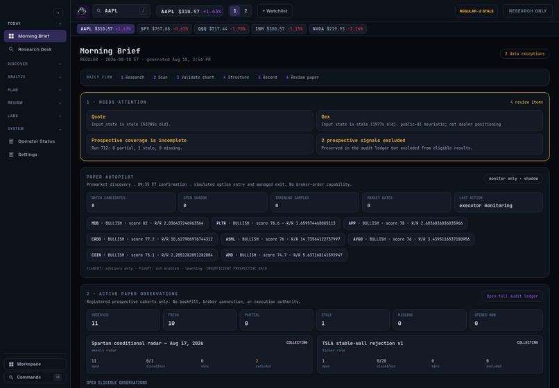Select the COIN bullish candidate chip
The width and height of the screenshot is (559, 388).
[152, 255]
